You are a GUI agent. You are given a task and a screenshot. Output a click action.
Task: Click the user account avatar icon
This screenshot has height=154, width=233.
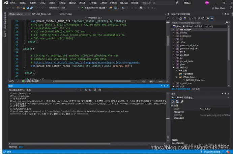pyautogui.click(x=207, y=3)
